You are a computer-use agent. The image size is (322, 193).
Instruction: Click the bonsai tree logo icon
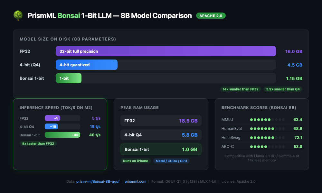[x=18, y=15]
